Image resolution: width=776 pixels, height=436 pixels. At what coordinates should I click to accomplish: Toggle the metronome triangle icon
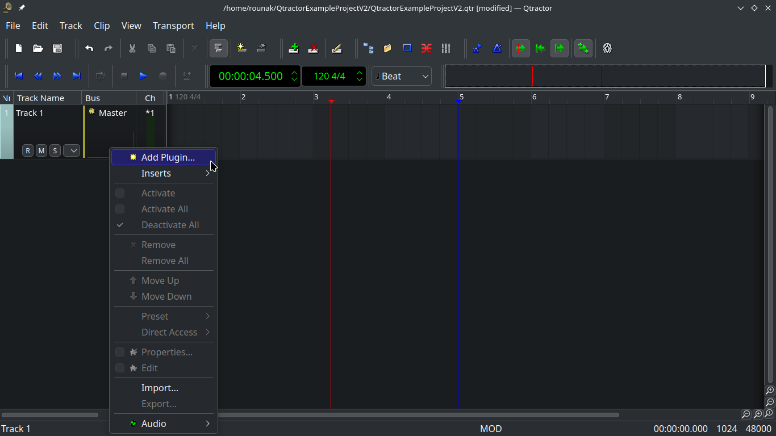click(497, 48)
